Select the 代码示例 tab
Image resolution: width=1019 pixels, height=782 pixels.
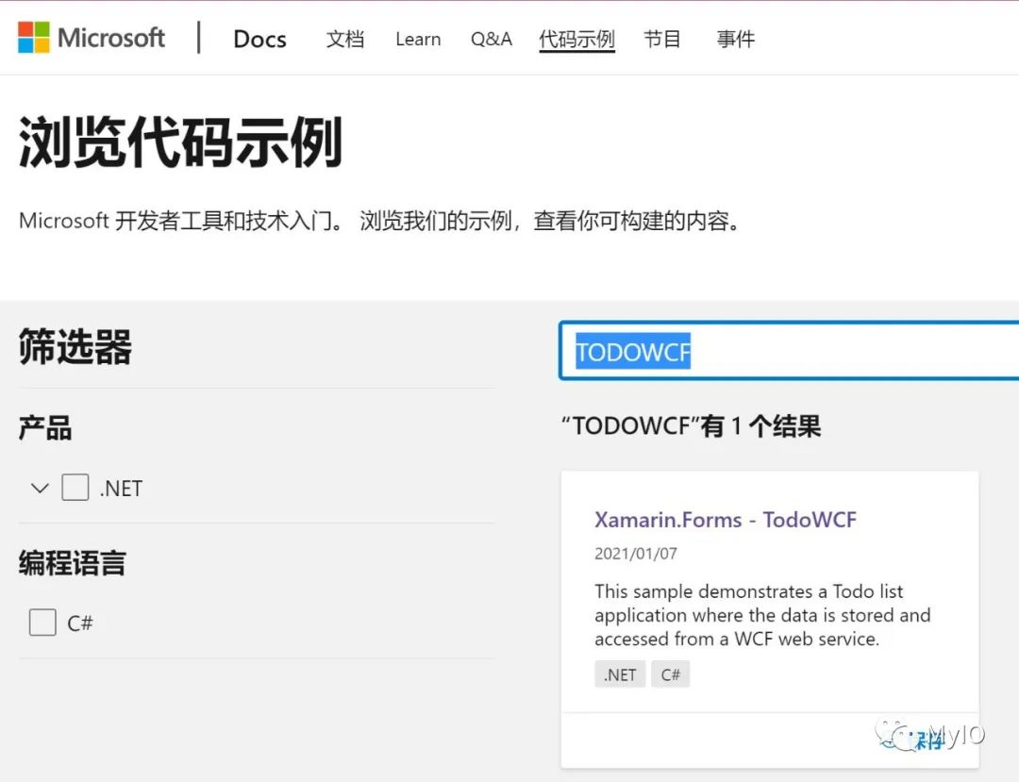point(577,40)
